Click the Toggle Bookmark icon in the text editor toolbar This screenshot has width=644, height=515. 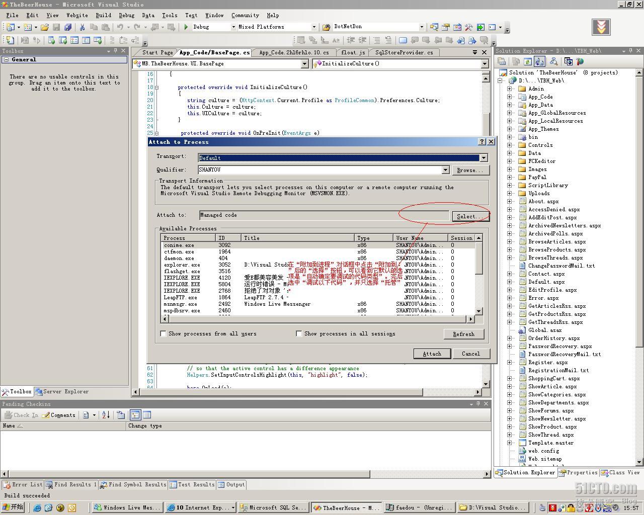(403, 40)
